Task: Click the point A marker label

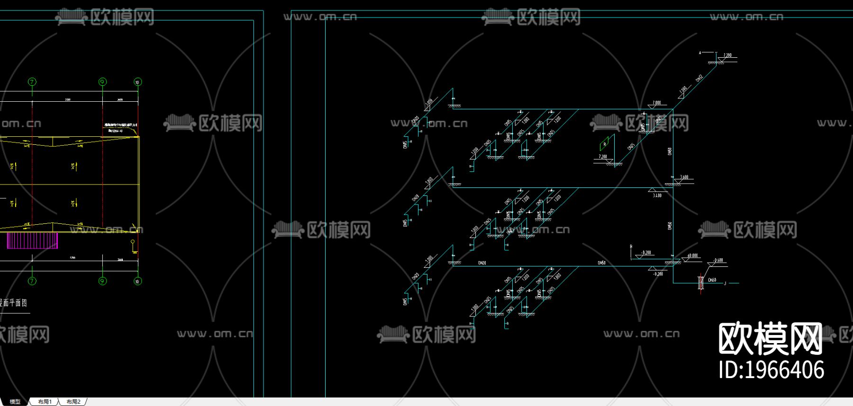Action: [700, 53]
